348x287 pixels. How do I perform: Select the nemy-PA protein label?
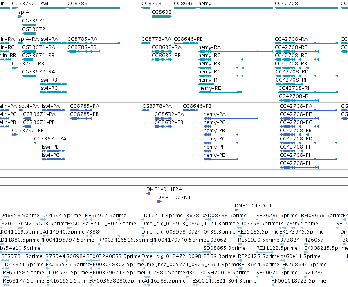tap(215, 114)
